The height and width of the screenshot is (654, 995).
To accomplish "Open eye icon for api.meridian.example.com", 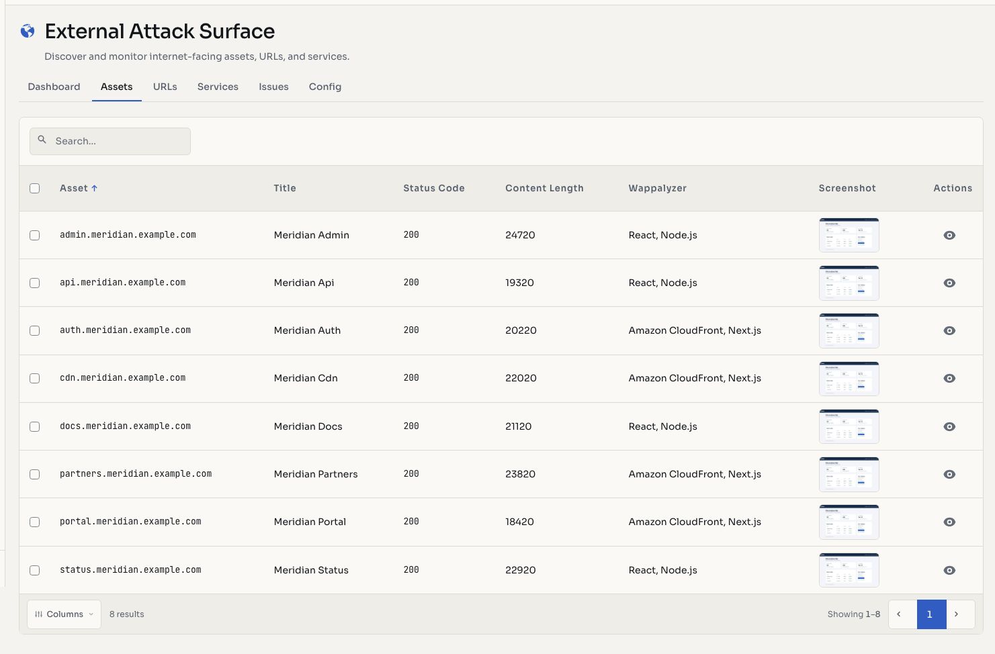I will click(x=949, y=283).
